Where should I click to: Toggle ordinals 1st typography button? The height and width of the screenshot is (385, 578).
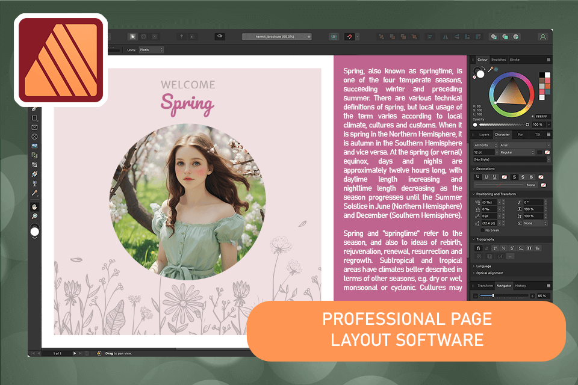pos(496,248)
